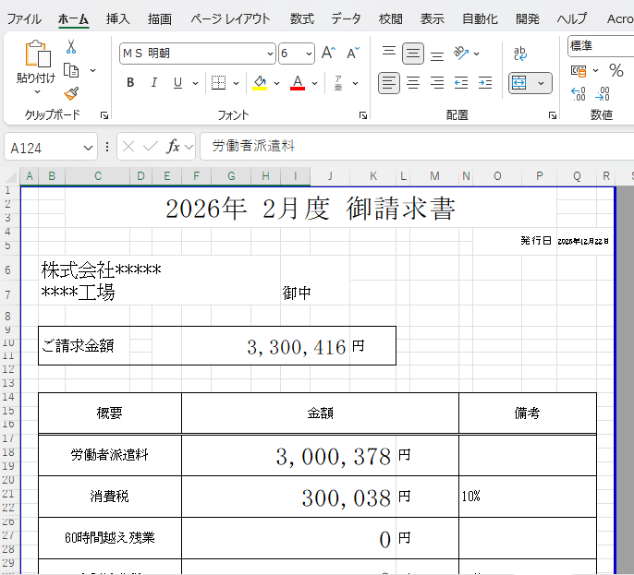
Task: Center text horizontally
Action: coord(413,83)
